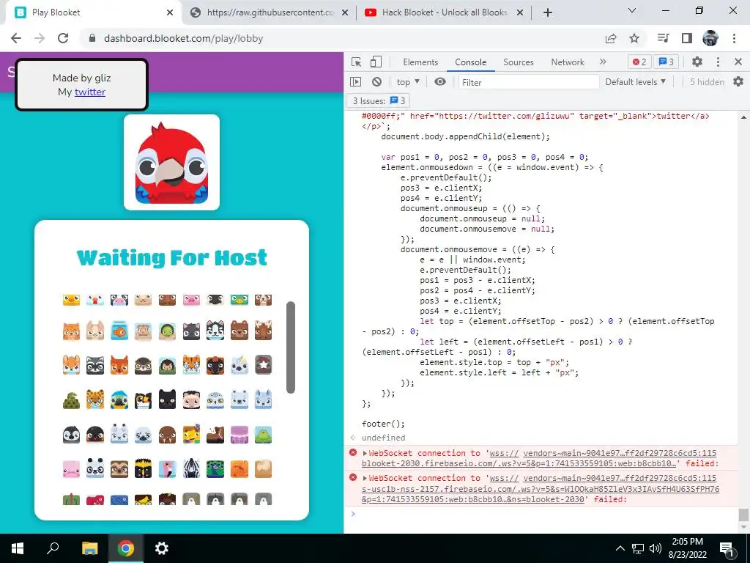Image resolution: width=750 pixels, height=563 pixels.
Task: Open Settings from the taskbar
Action: click(x=162, y=548)
